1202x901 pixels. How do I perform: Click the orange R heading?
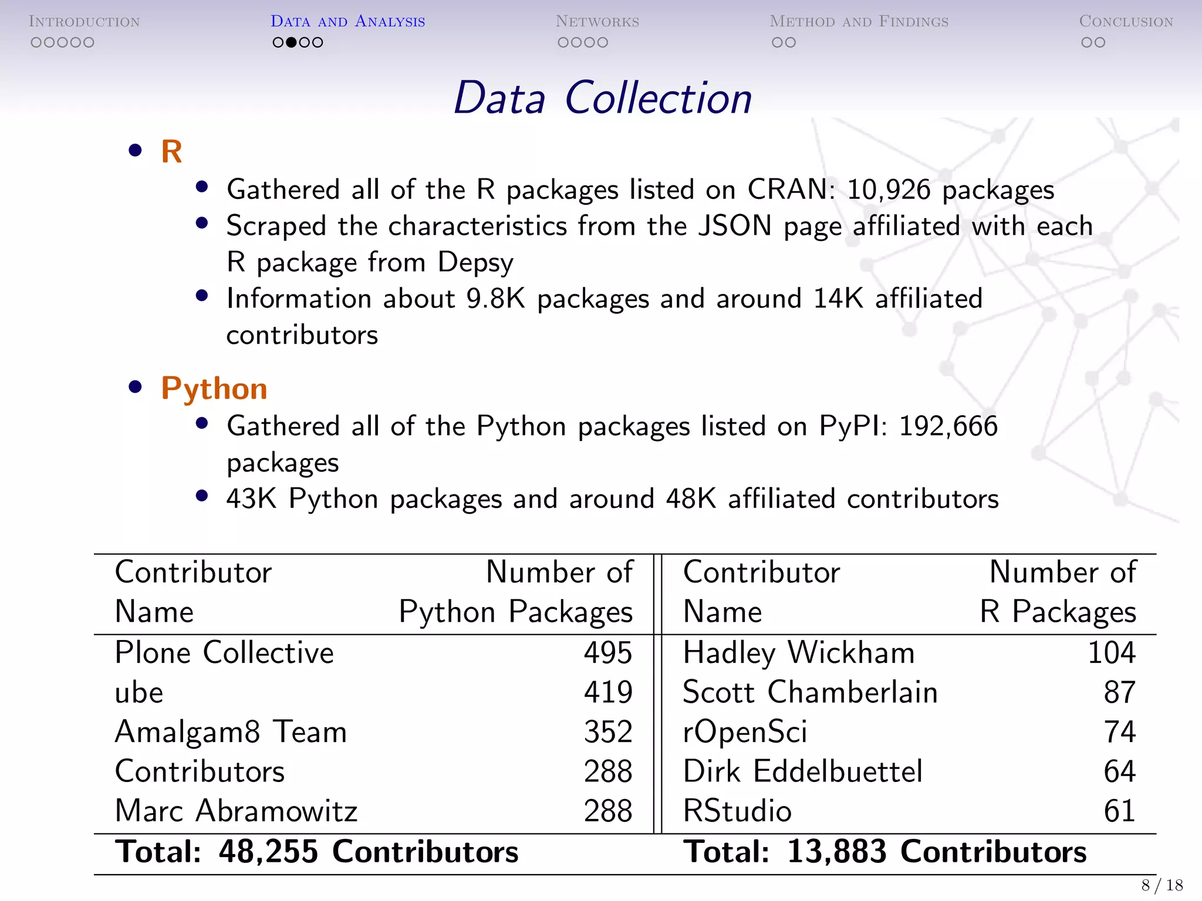171,152
